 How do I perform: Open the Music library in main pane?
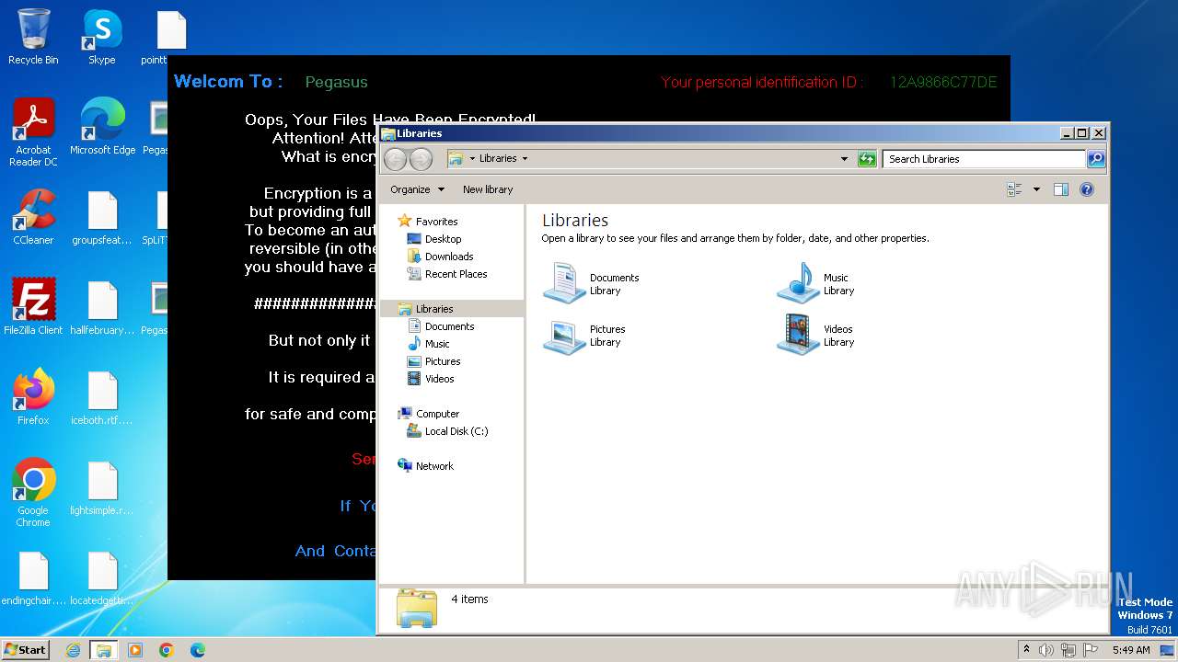coord(816,283)
